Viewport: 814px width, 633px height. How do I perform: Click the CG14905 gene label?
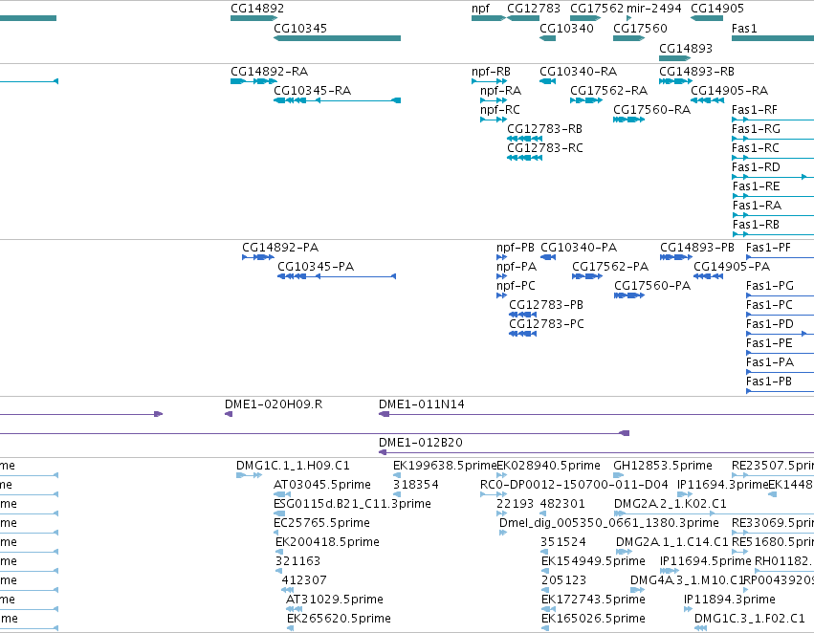click(717, 9)
